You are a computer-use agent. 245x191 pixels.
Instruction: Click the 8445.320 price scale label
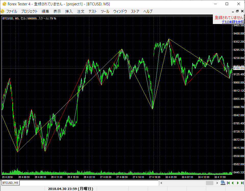239,172
